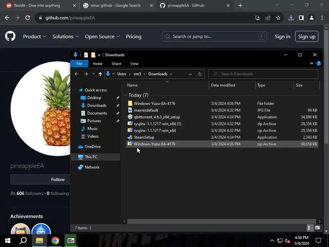The width and height of the screenshot is (329, 247).
Task: Open the Windows Start menu
Action: coord(8,241)
